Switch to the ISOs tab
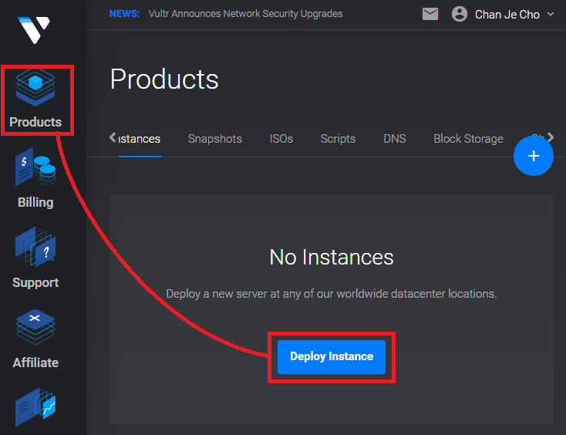 point(281,139)
